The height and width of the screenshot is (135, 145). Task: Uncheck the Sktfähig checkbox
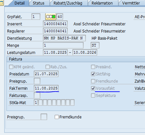(93, 74)
